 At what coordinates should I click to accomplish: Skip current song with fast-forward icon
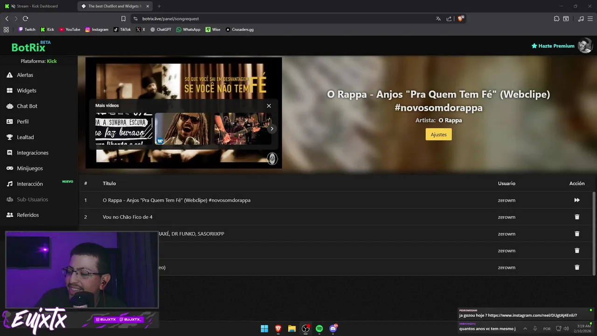[x=577, y=200]
